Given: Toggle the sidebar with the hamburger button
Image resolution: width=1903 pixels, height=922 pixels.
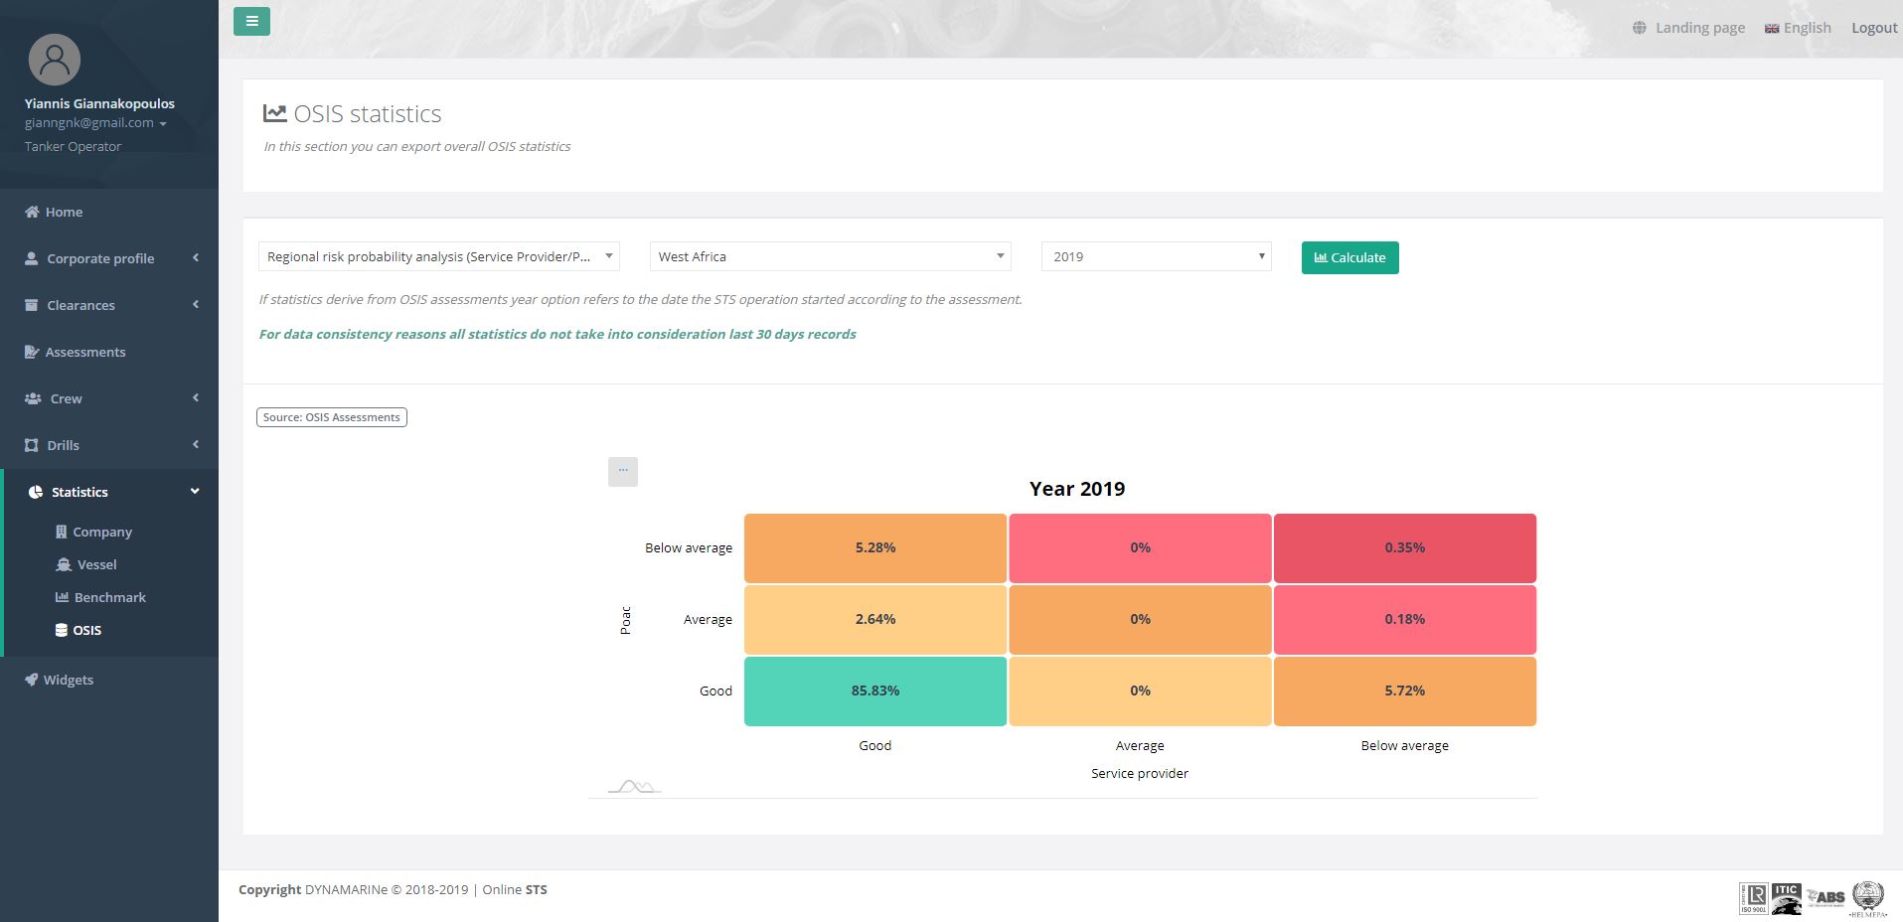Looking at the screenshot, I should click(250, 21).
